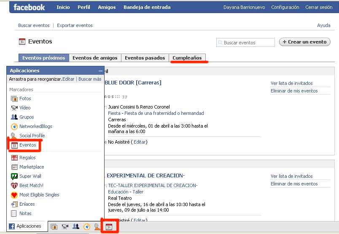Click Editar in Aplicaciones panel

(68, 79)
